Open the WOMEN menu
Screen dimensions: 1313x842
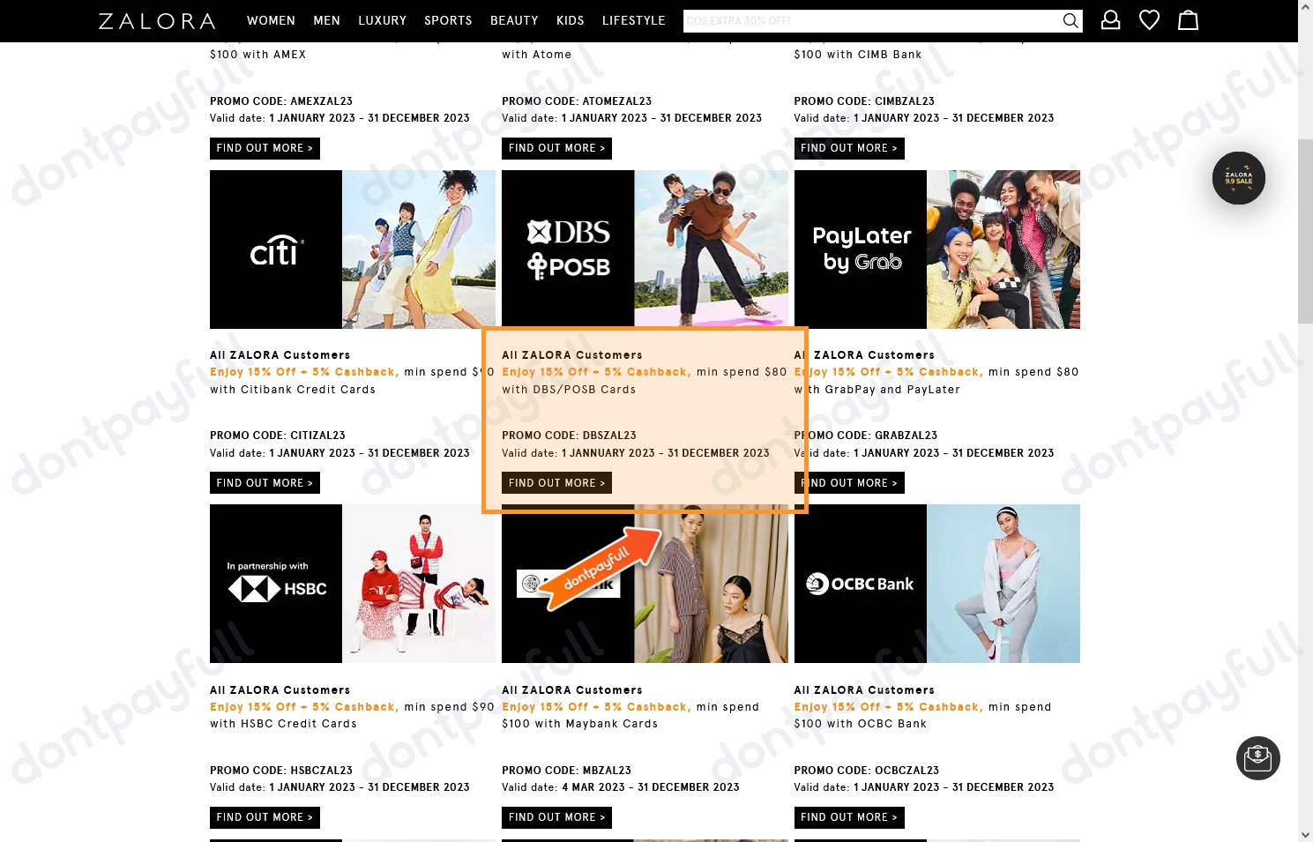coord(271,20)
